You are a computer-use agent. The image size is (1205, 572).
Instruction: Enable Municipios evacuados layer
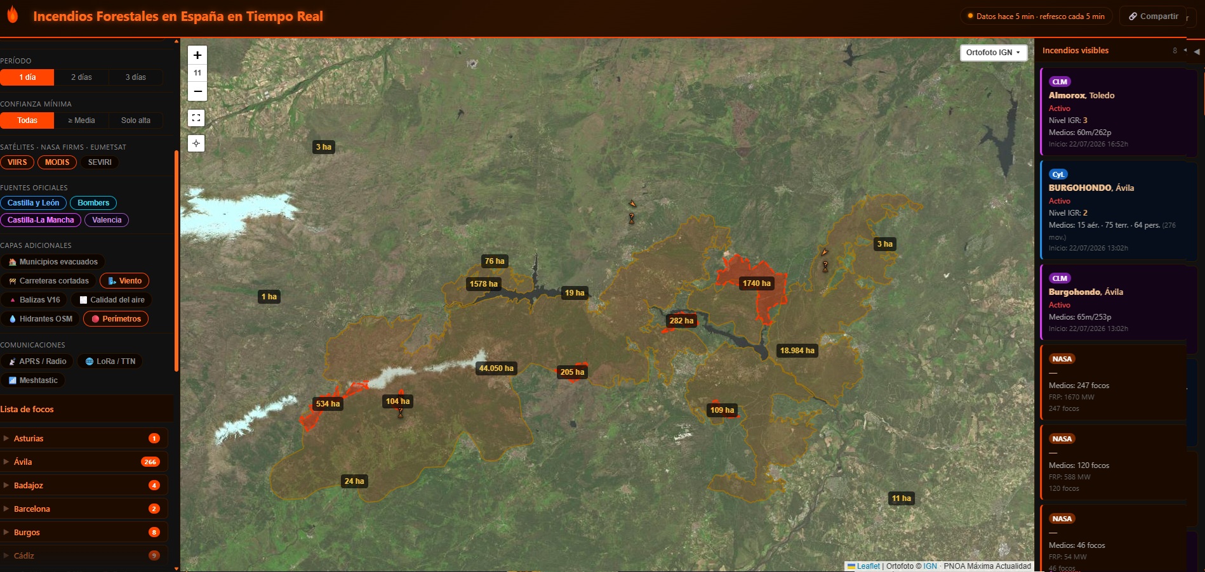[53, 262]
